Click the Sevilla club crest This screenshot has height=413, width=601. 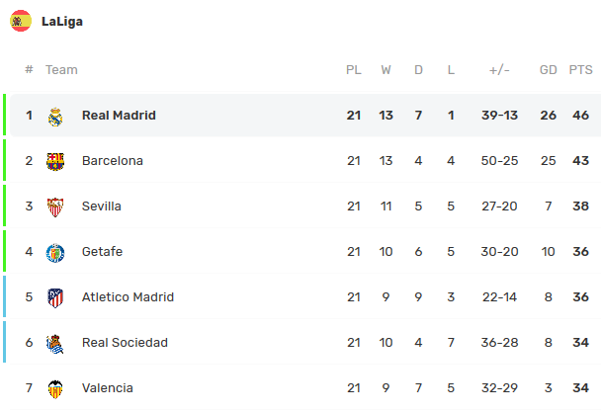(x=55, y=206)
